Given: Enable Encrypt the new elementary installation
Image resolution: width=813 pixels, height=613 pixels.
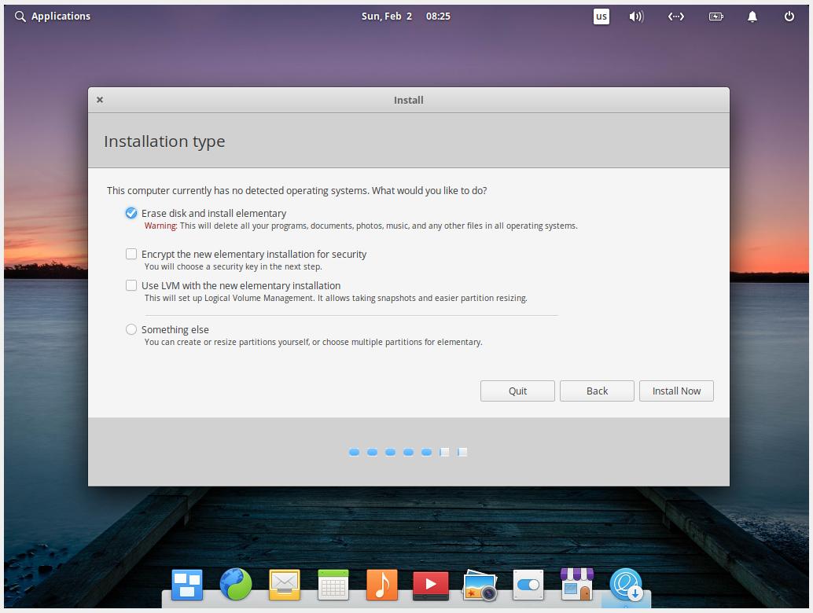Looking at the screenshot, I should [131, 254].
